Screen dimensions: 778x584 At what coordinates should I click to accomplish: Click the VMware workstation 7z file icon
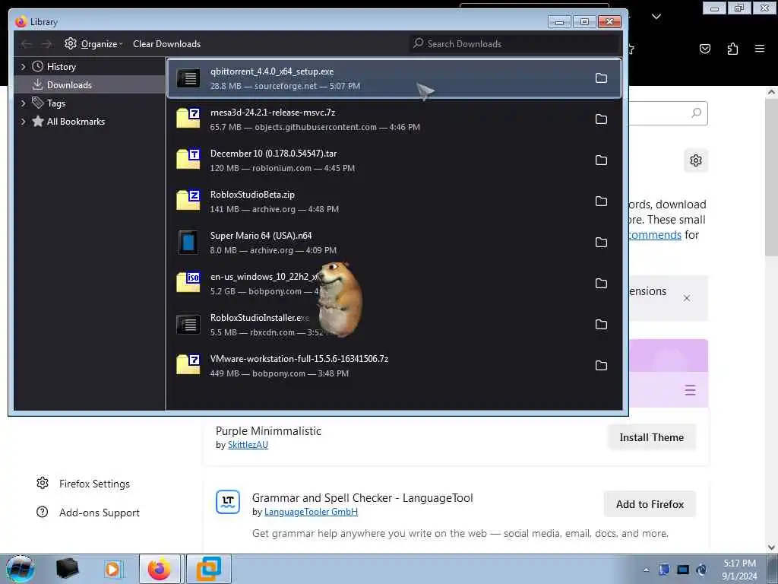point(188,365)
